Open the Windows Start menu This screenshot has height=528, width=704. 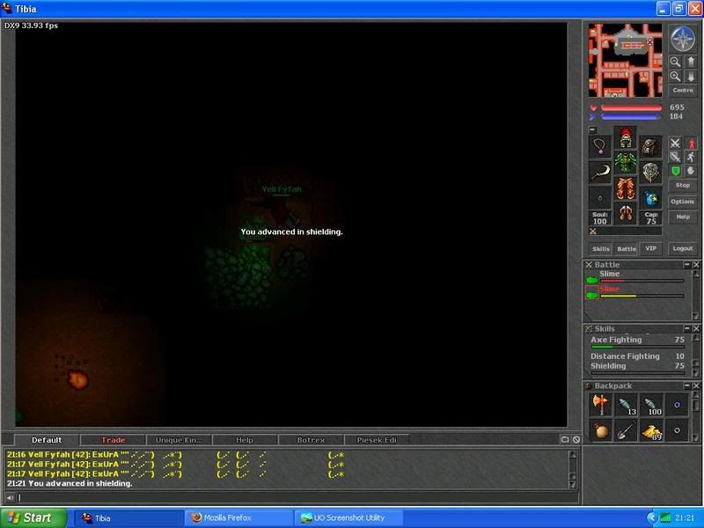(33, 517)
